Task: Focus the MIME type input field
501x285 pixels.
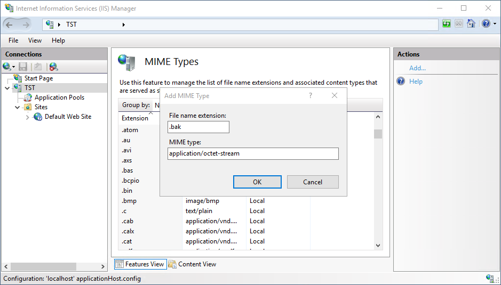Action: [253, 153]
